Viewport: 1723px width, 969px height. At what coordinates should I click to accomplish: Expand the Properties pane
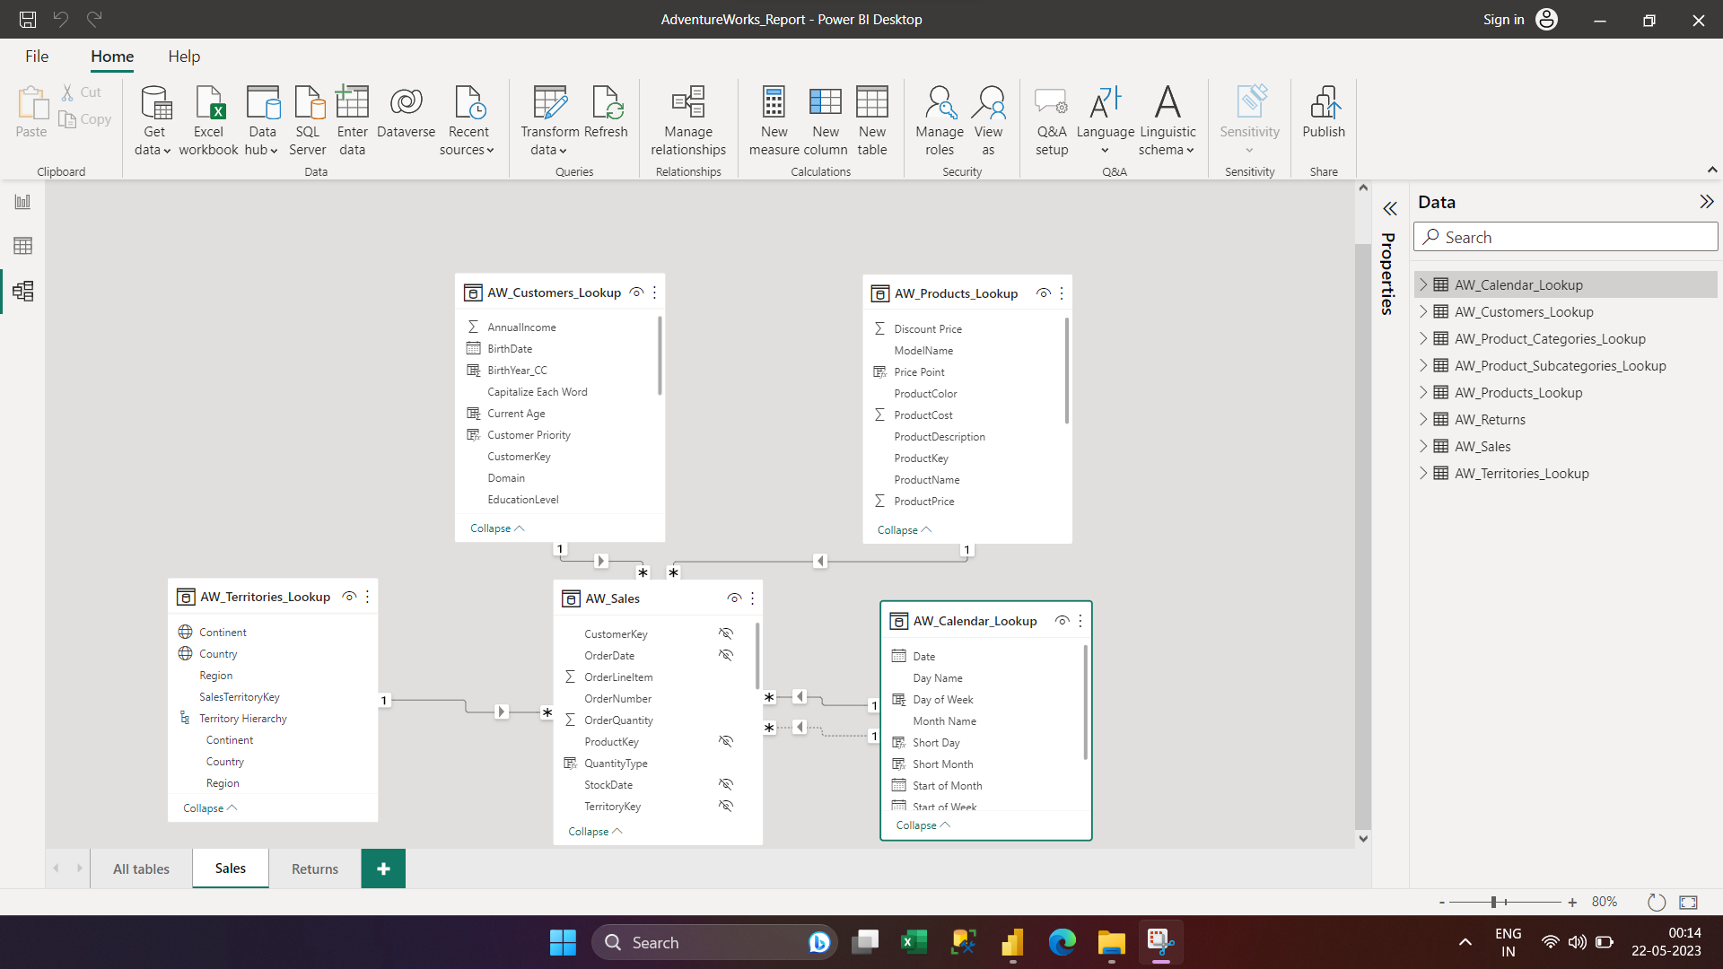click(x=1389, y=209)
